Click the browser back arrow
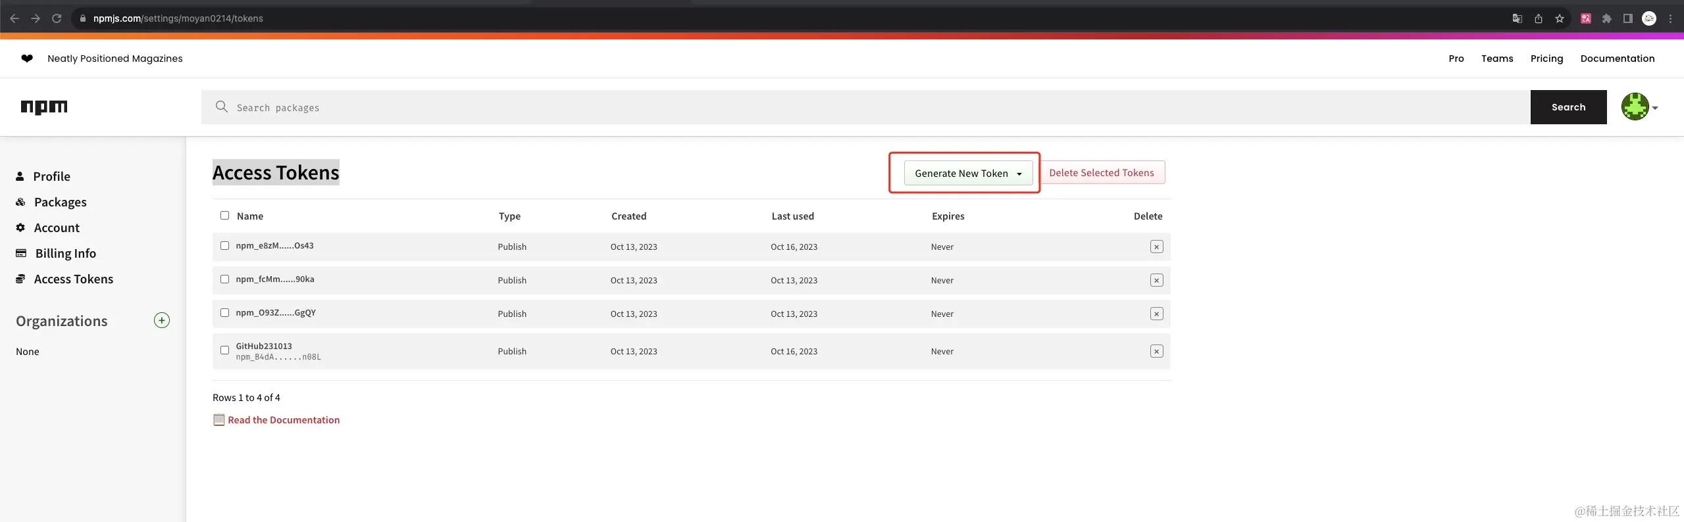This screenshot has height=522, width=1684. [x=14, y=18]
